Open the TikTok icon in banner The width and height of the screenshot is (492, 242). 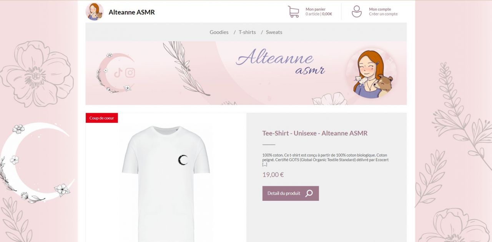coord(118,73)
